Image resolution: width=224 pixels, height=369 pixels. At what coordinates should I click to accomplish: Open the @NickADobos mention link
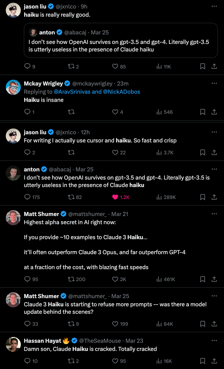[x=122, y=92]
